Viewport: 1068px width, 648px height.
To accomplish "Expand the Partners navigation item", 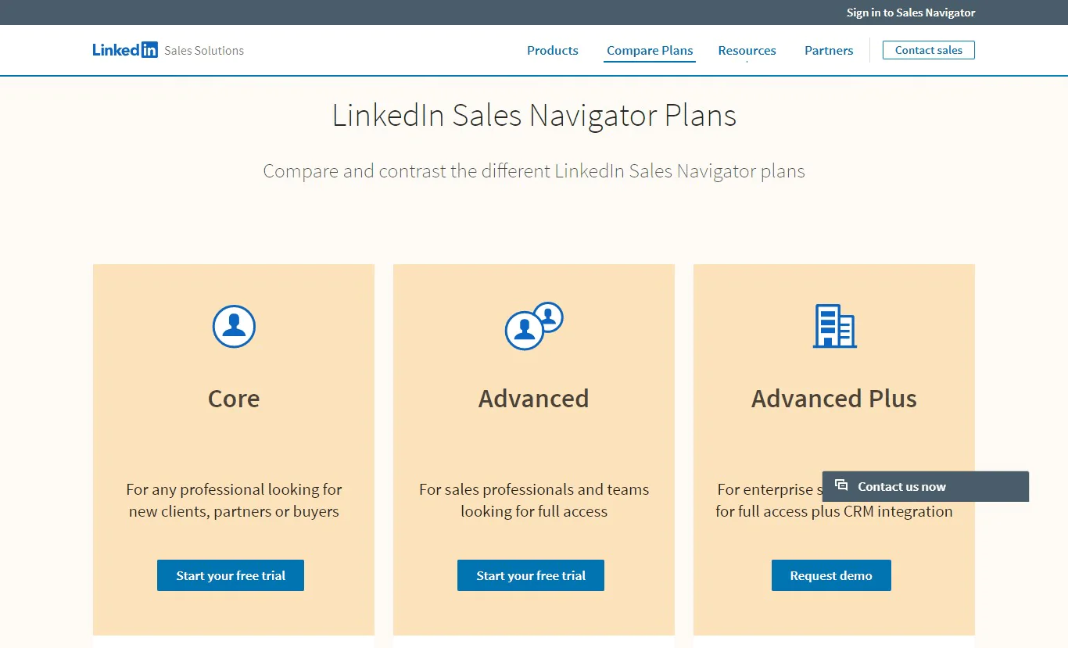I will click(x=829, y=50).
